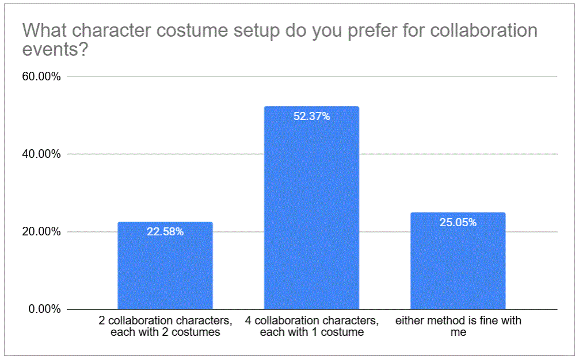Click the 'either method is fine' label
The height and width of the screenshot is (360, 579).
pyautogui.click(x=458, y=326)
